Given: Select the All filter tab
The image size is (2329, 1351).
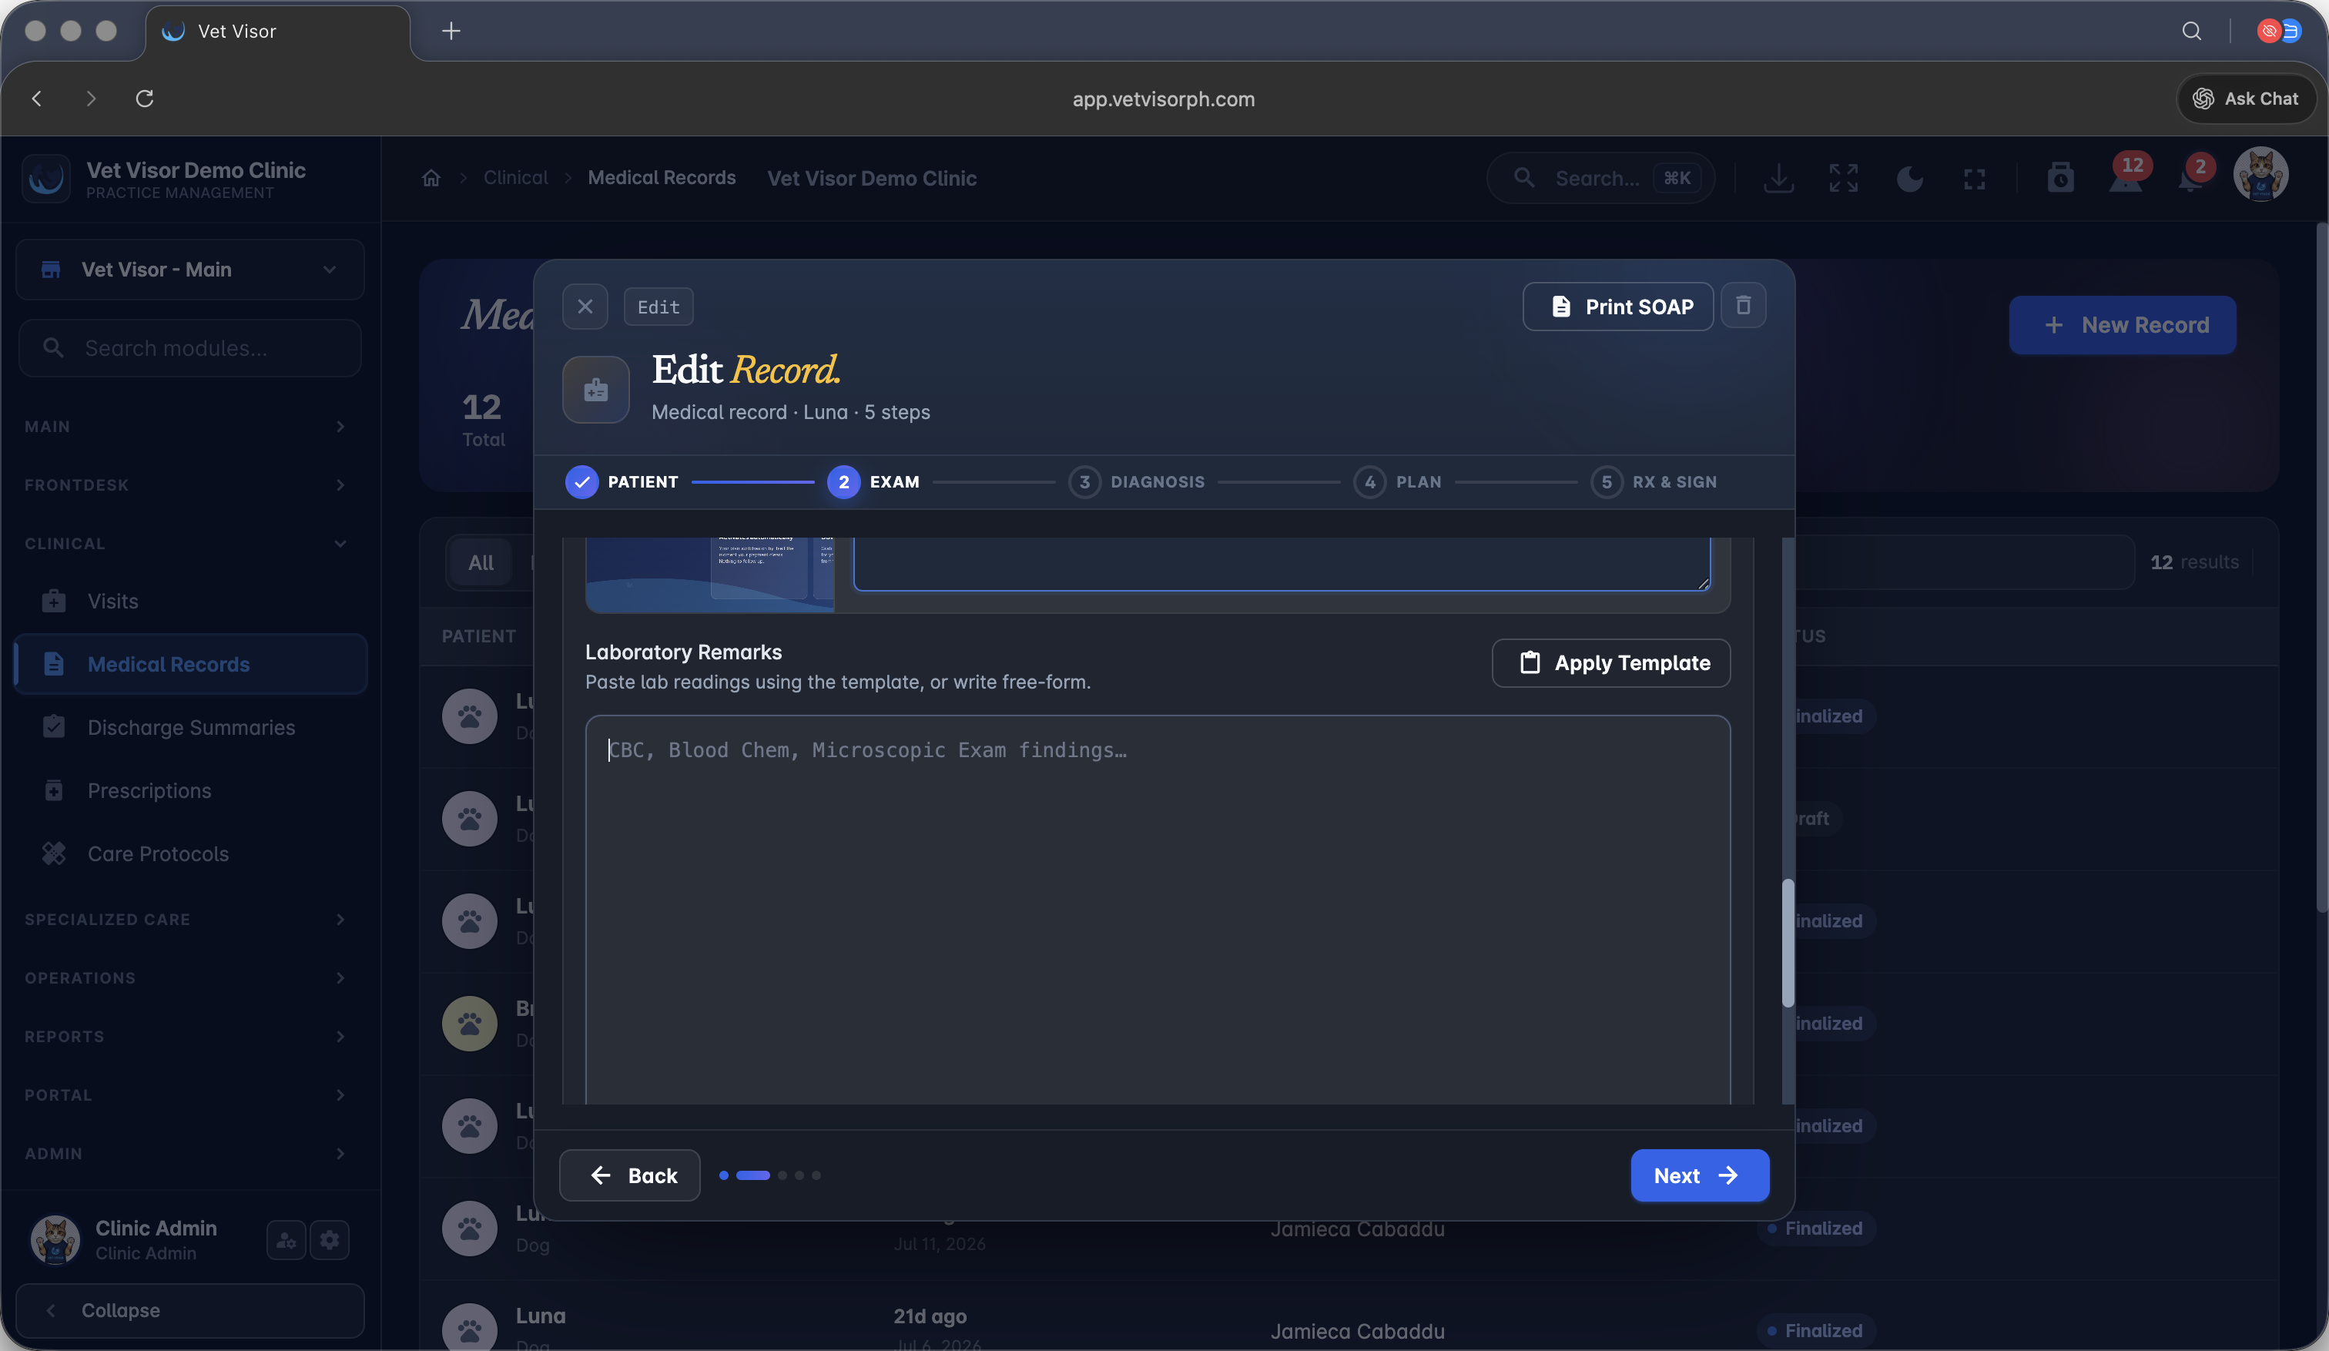Looking at the screenshot, I should [x=481, y=563].
